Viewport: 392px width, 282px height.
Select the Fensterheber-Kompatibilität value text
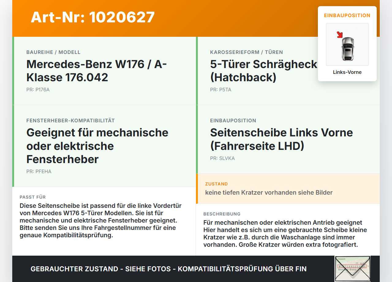97,146
